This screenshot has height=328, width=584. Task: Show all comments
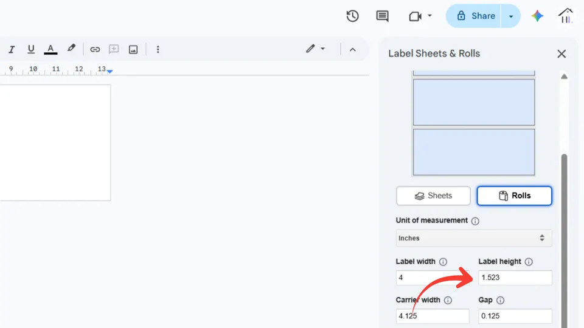[383, 16]
